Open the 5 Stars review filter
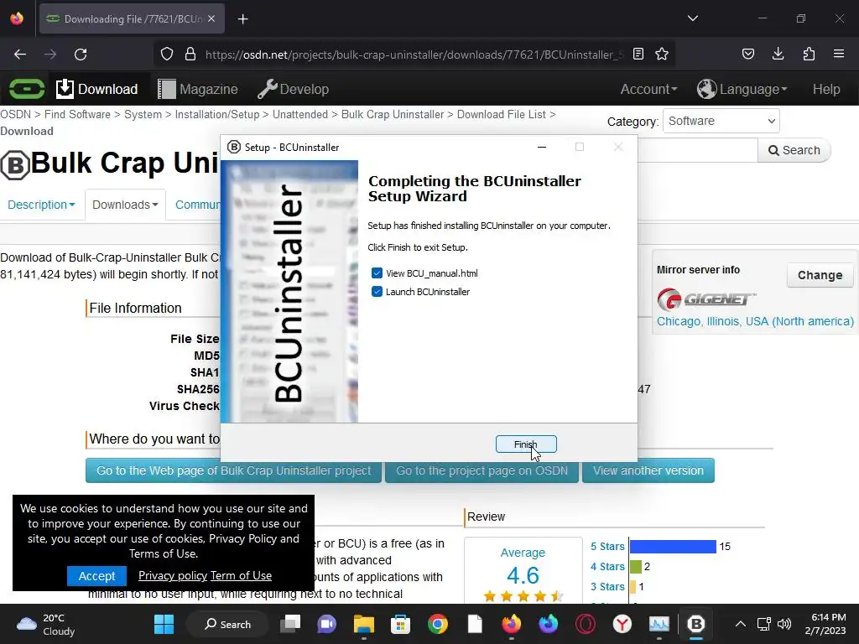Viewport: 859px width, 644px height. tap(607, 547)
